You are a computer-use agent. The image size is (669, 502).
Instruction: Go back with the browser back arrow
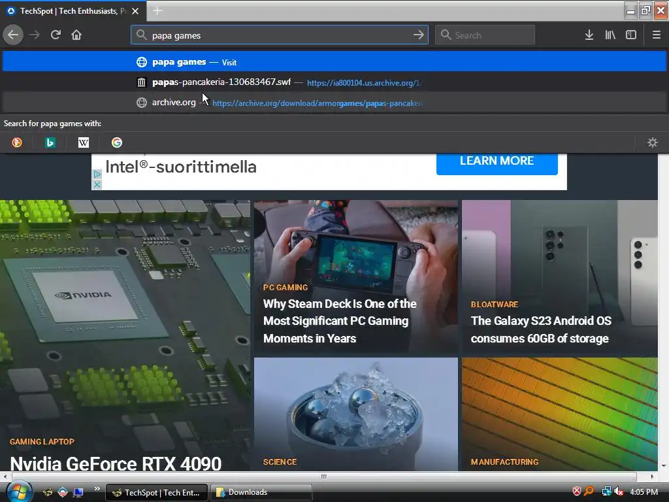click(13, 35)
